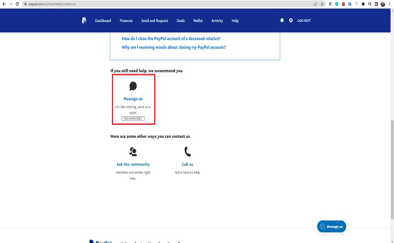Click the Message us speech bubble icon

tap(133, 86)
